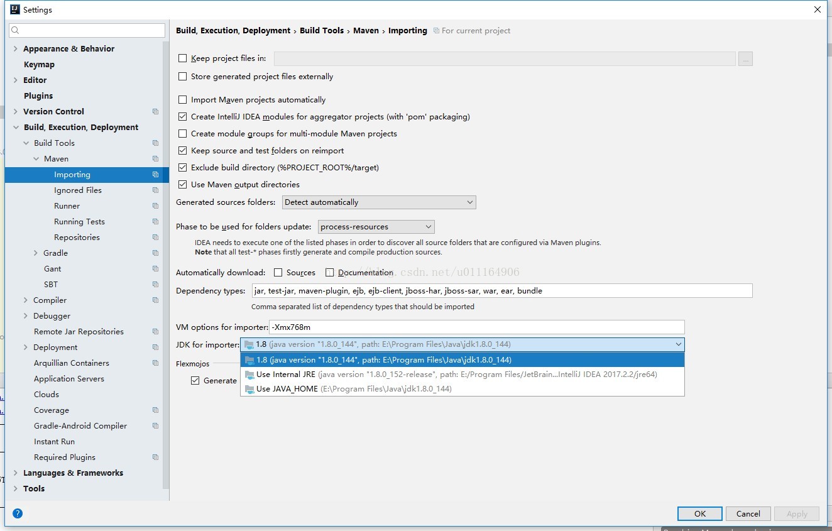Open Plugins settings page
The height and width of the screenshot is (531, 832).
38,96
